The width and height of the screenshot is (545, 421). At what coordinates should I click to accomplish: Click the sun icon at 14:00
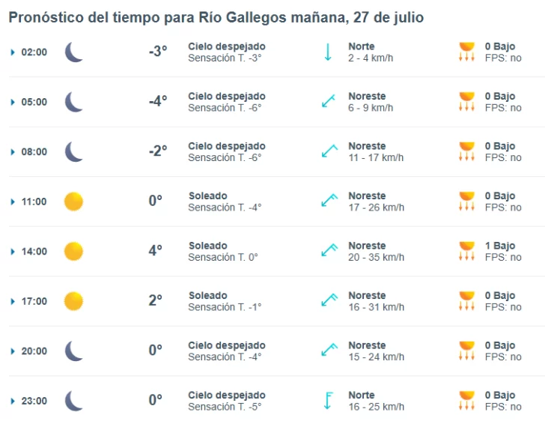[x=73, y=251]
